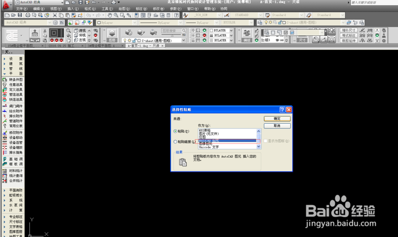This screenshot has height=237, width=398.
Task: Select the 管连洁具 tool
Action: (x=13, y=94)
